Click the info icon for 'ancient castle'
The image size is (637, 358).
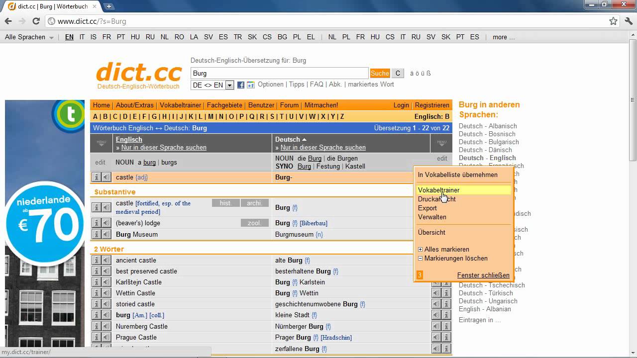point(96,260)
